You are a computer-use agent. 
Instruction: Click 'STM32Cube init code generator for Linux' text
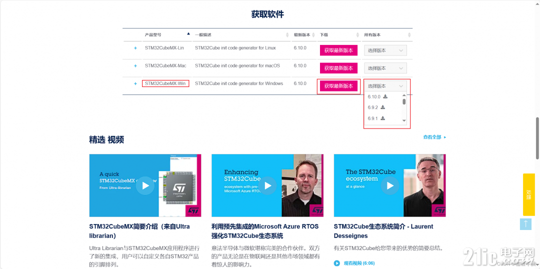235,48
